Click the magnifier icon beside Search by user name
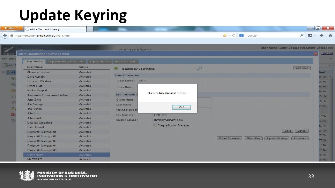Viewport: 335px width, 188px height. click(200, 69)
